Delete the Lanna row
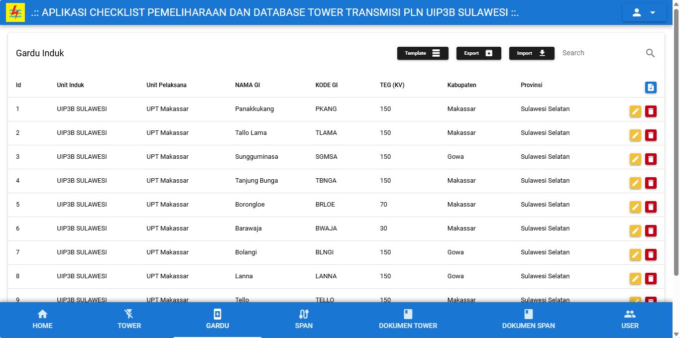The image size is (680, 338). 651,279
